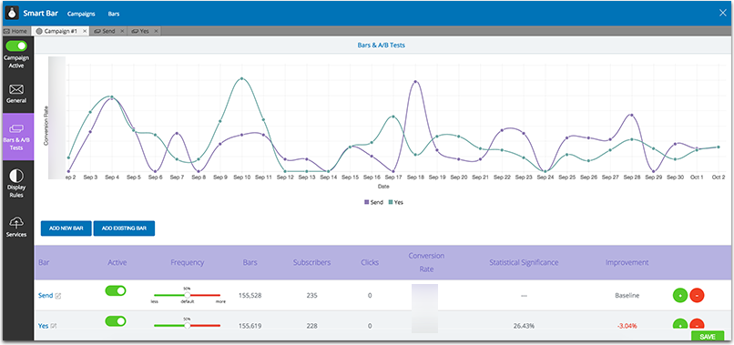Click the Conversion Rate column header
The height and width of the screenshot is (345, 734).
click(x=426, y=262)
